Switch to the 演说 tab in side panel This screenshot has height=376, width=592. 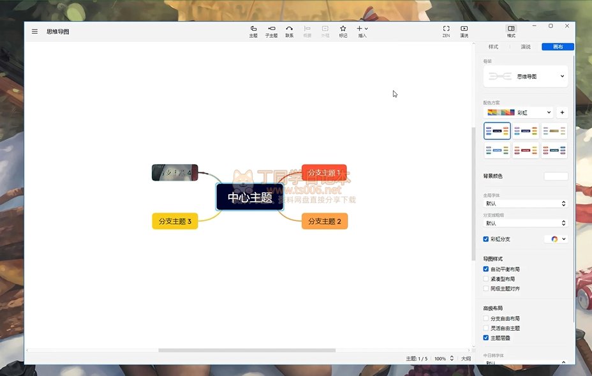pos(526,47)
